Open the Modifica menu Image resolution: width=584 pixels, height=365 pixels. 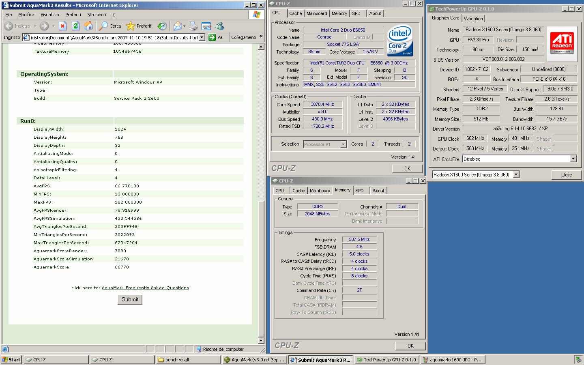26,15
